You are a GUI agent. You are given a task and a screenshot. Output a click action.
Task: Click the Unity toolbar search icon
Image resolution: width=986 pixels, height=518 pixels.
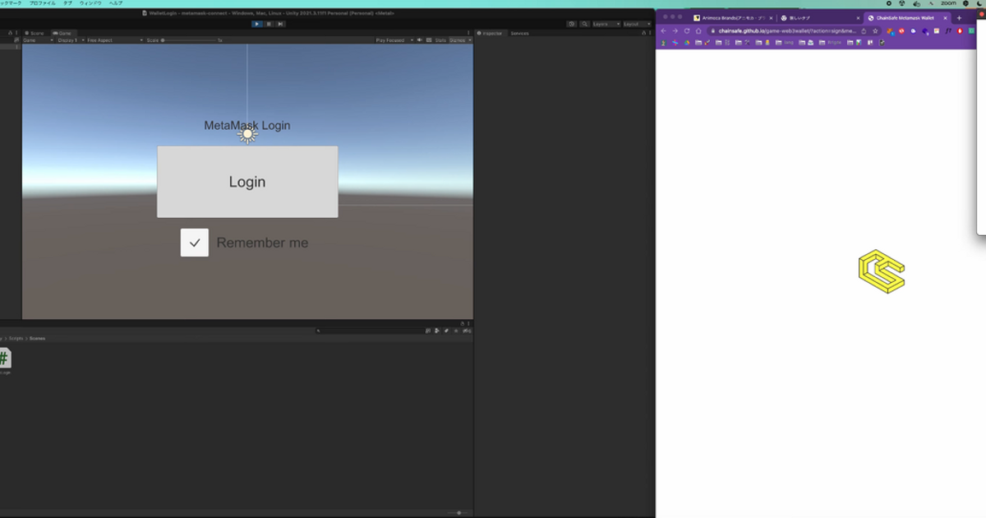(584, 24)
